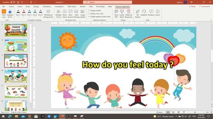Click the Share button
This screenshot has height=119, width=213.
pos(192,7)
